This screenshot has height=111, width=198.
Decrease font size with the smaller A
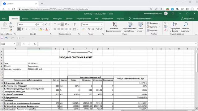(49, 24)
